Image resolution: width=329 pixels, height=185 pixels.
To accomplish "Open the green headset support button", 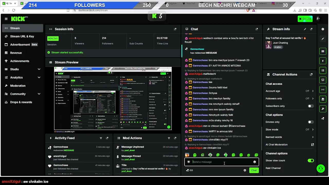I will click(x=321, y=169).
